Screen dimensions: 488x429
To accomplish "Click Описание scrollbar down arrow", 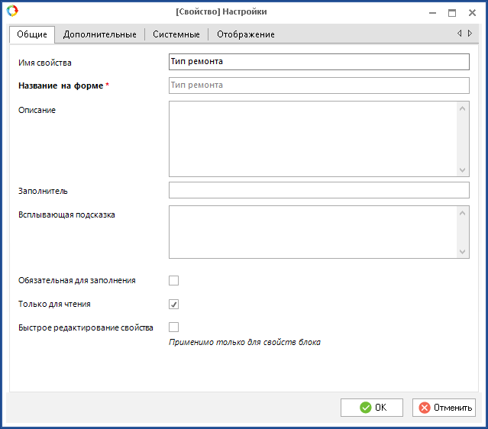I will tap(463, 170).
